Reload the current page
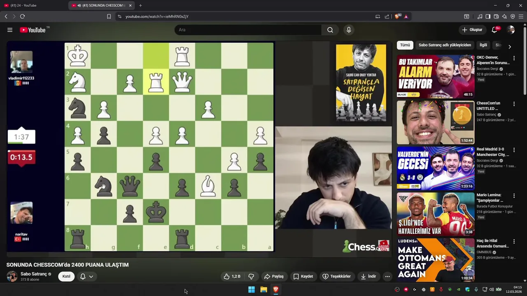 point(22,16)
